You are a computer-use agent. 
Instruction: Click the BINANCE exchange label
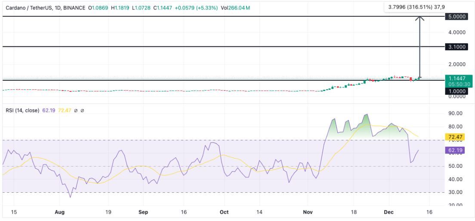(74, 8)
